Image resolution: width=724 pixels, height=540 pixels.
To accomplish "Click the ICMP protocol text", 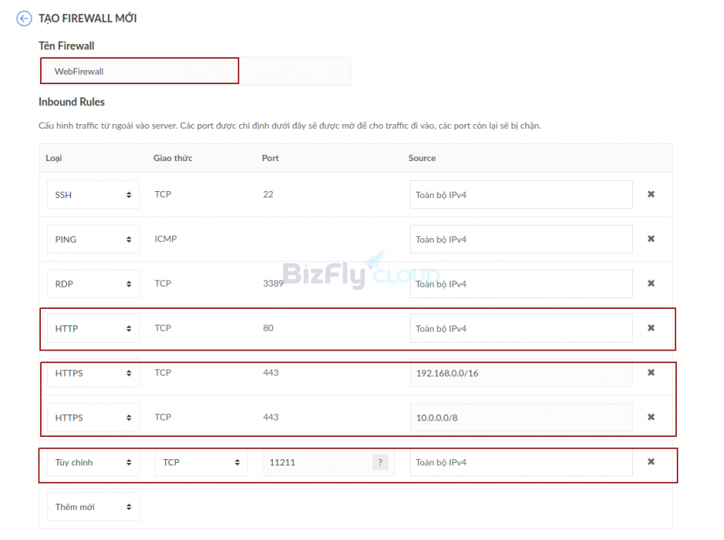I will (x=166, y=239).
